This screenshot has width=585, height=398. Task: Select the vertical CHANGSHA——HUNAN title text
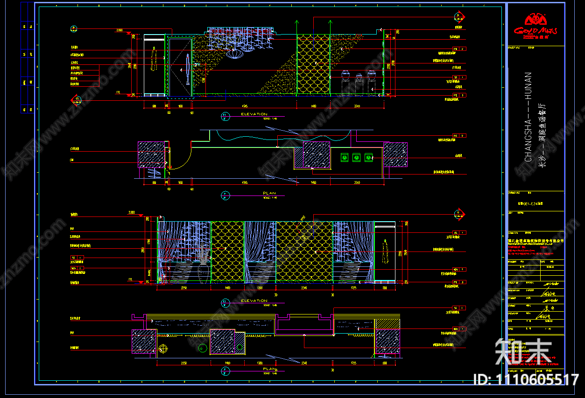[x=529, y=117]
